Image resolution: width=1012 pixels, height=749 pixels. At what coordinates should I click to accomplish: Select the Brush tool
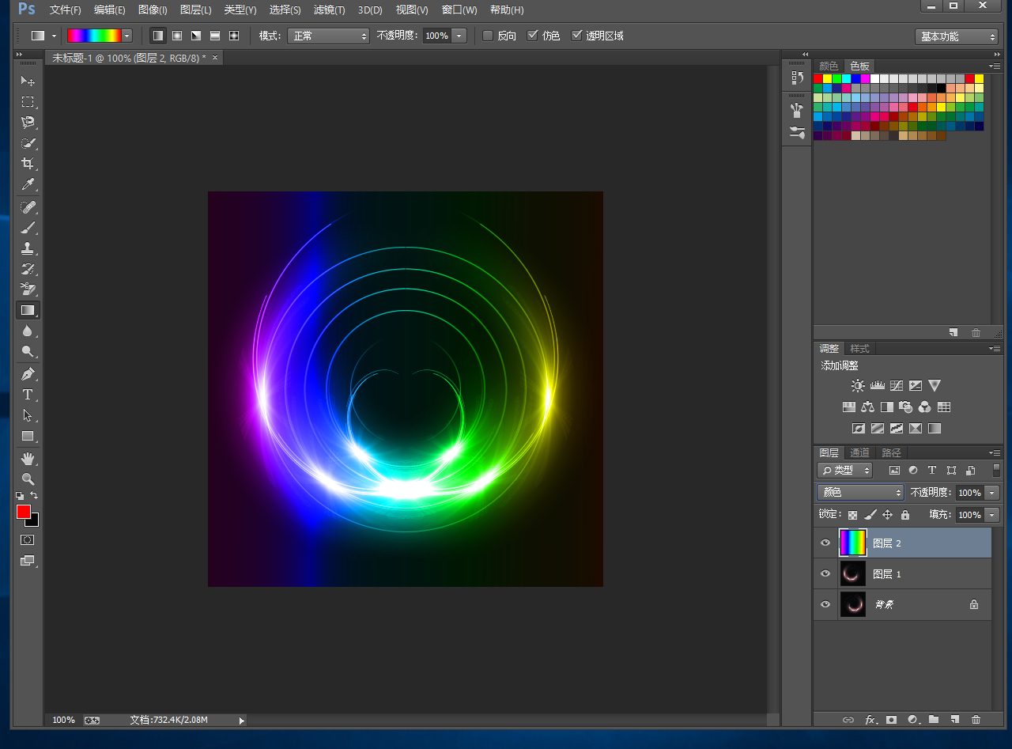28,228
